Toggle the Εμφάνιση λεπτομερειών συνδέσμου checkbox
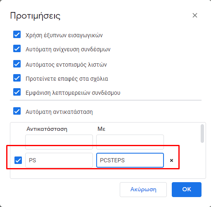This screenshot has height=207, width=211. 17,92
